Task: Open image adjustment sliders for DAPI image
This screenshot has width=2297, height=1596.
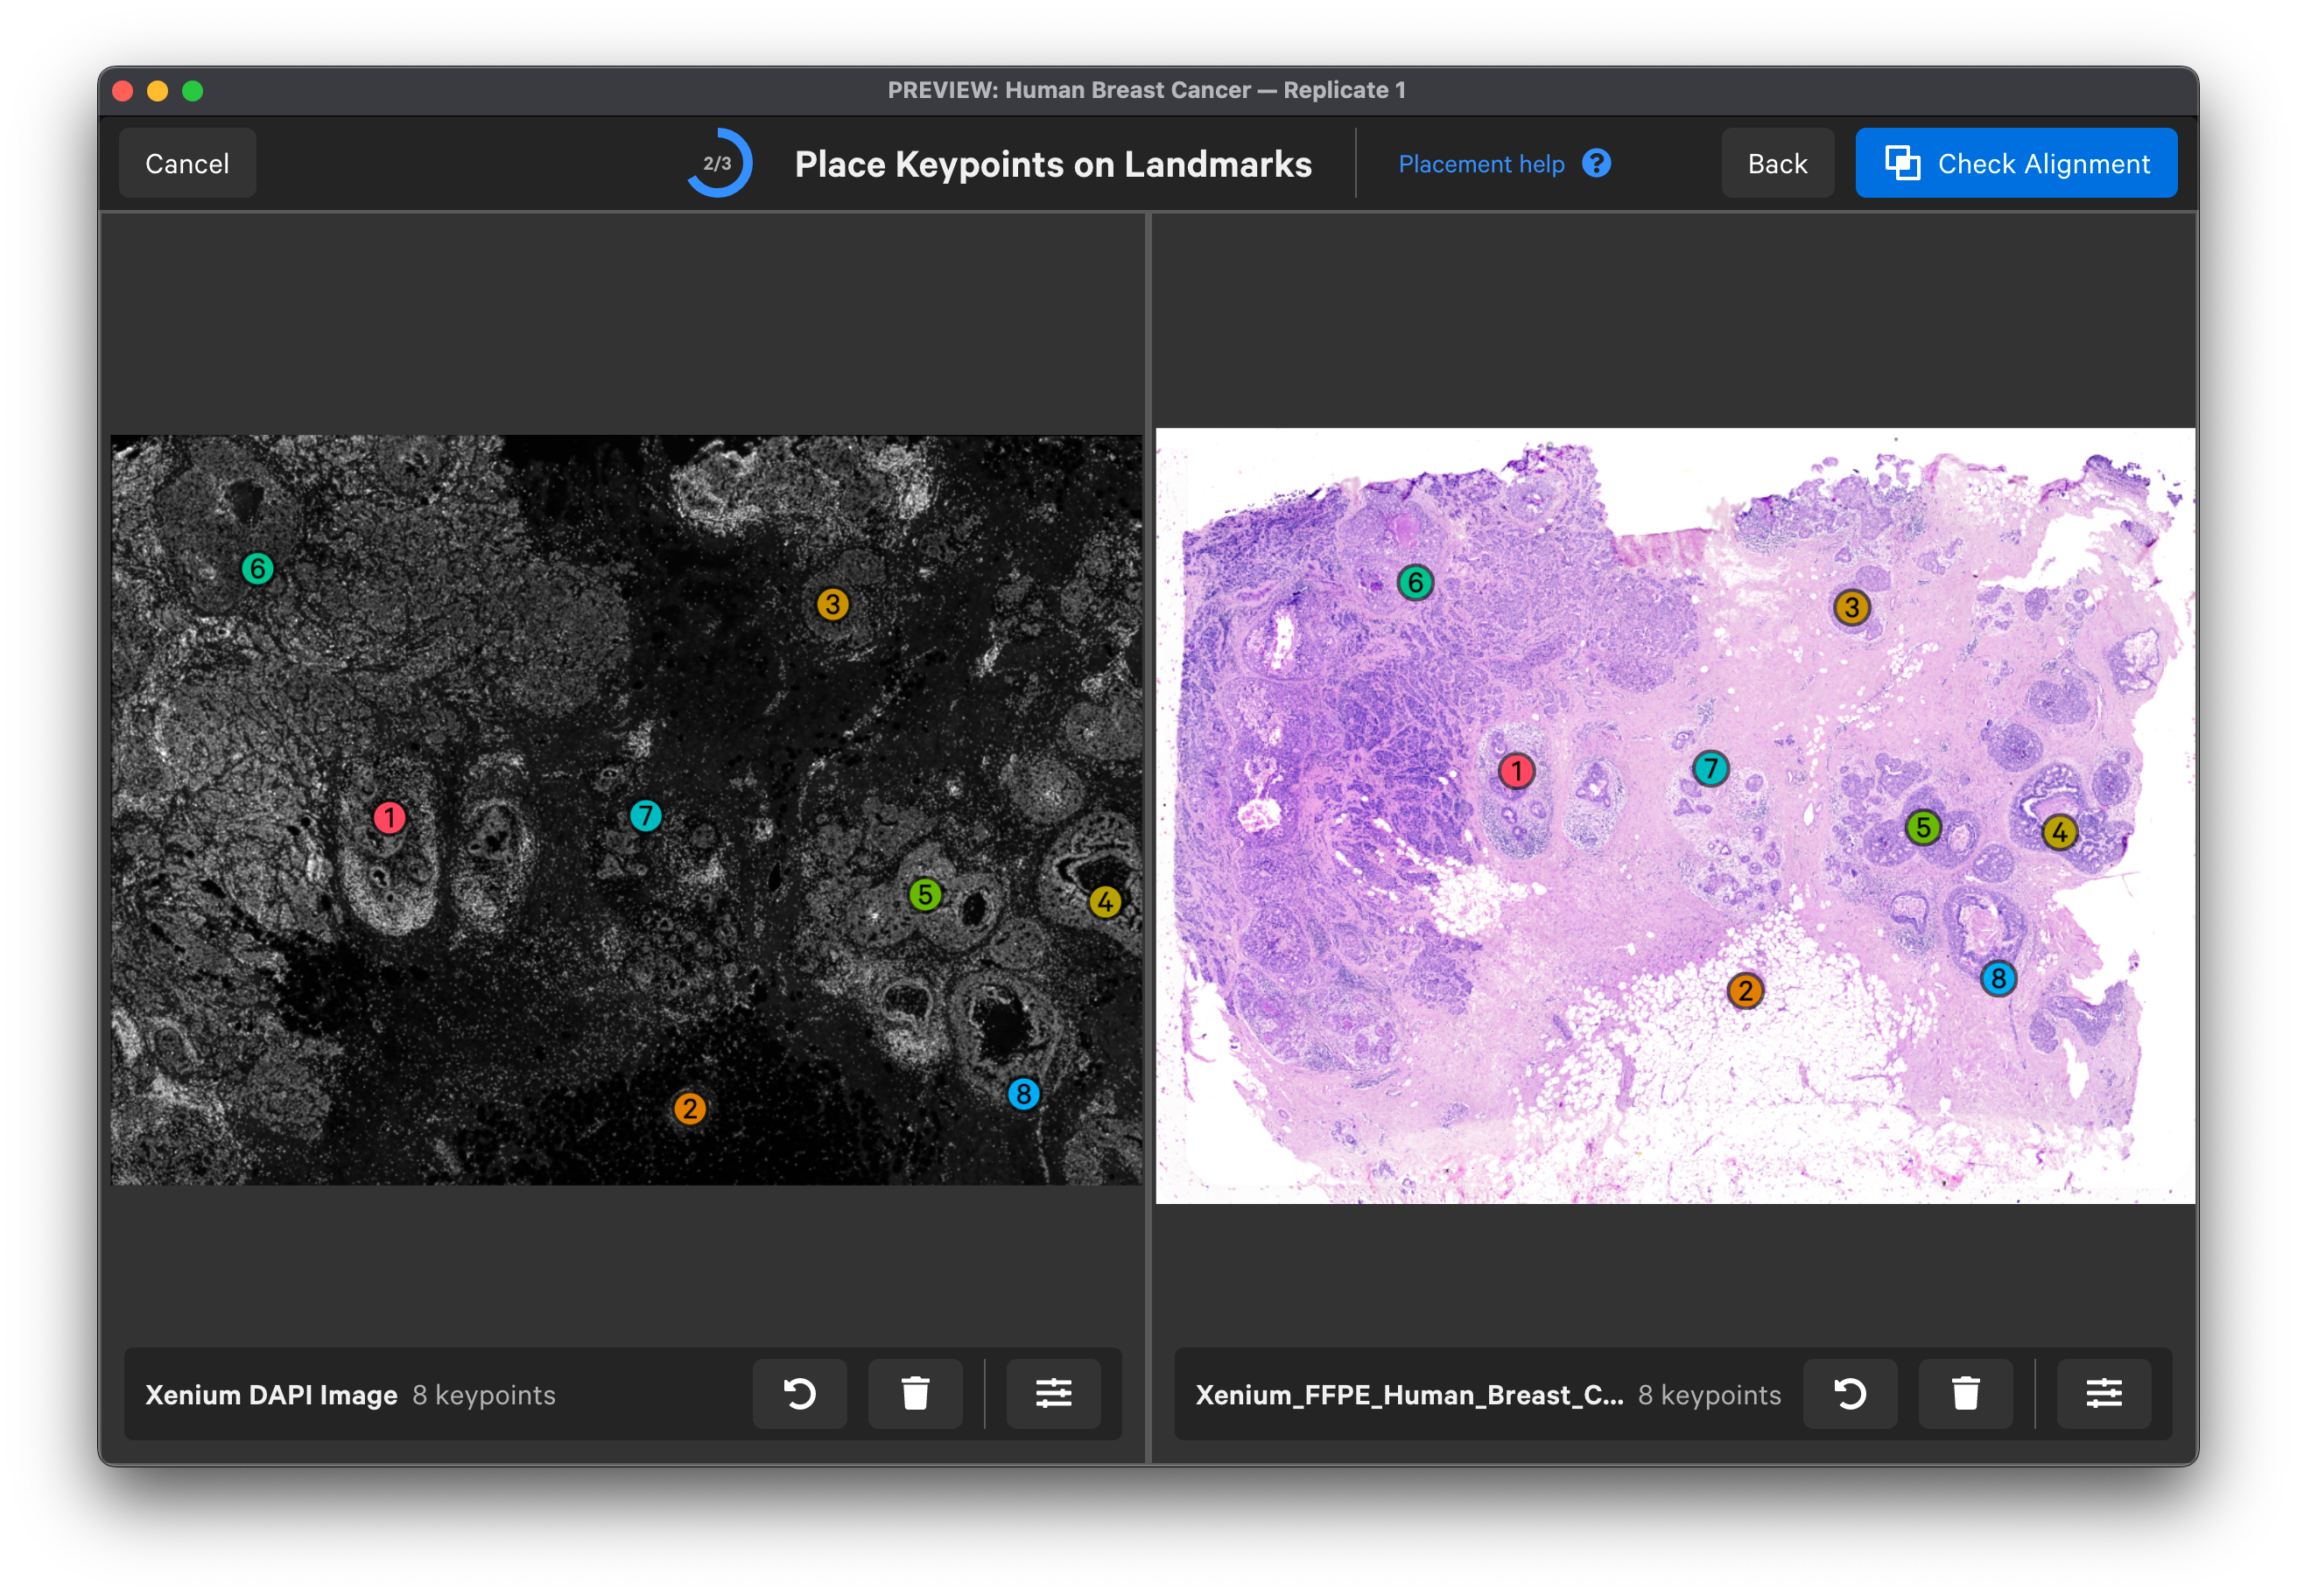Action: [1053, 1394]
